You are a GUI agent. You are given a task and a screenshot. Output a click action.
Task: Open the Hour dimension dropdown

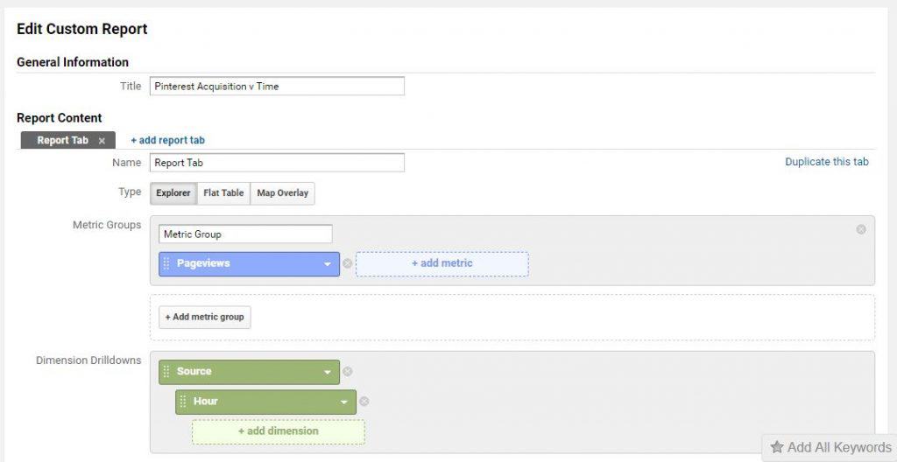pyautogui.click(x=344, y=402)
